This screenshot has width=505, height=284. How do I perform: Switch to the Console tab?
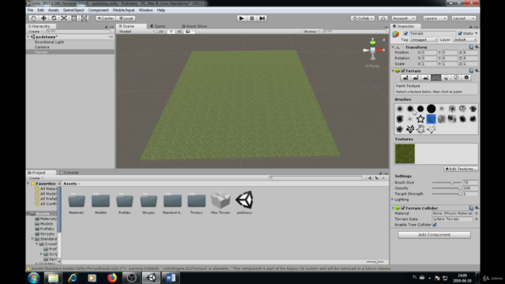[69, 173]
